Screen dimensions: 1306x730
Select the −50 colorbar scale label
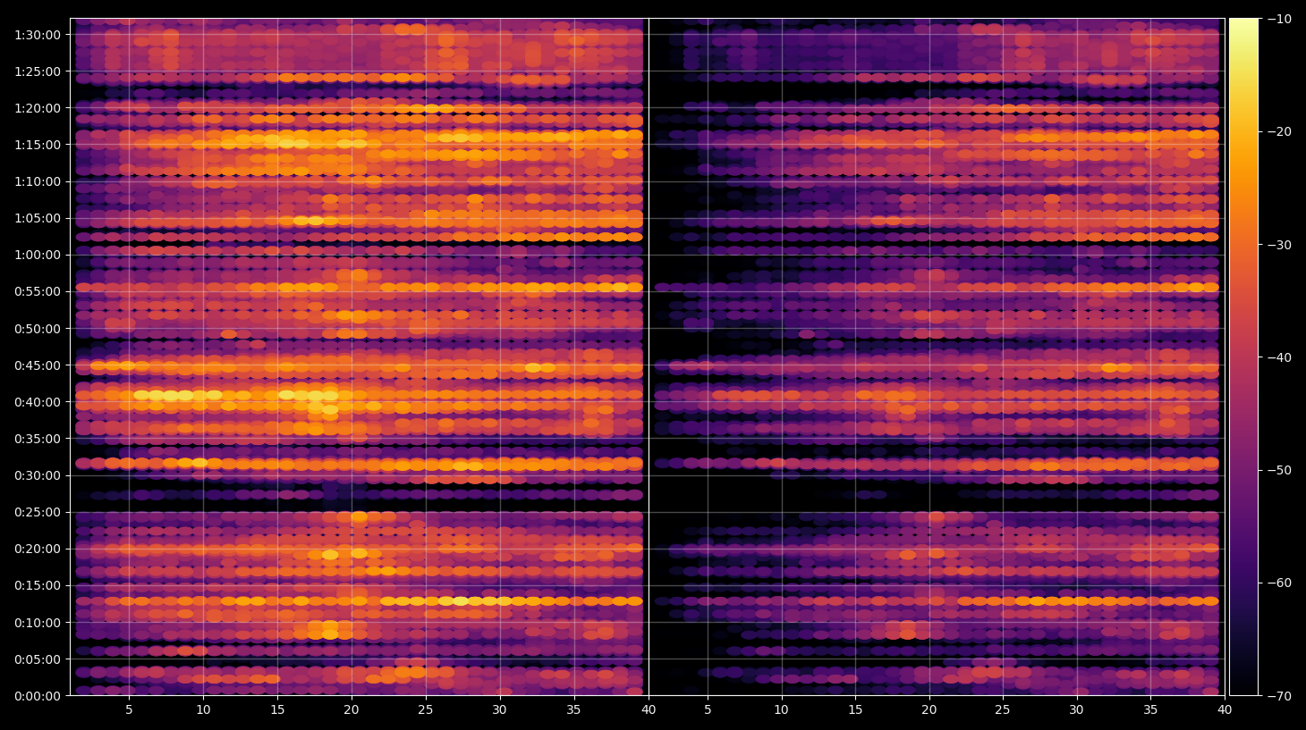[1279, 470]
